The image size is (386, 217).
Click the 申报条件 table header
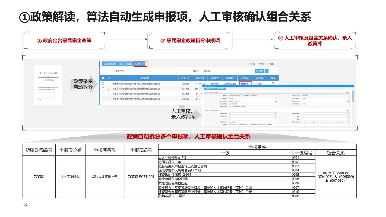257,147
